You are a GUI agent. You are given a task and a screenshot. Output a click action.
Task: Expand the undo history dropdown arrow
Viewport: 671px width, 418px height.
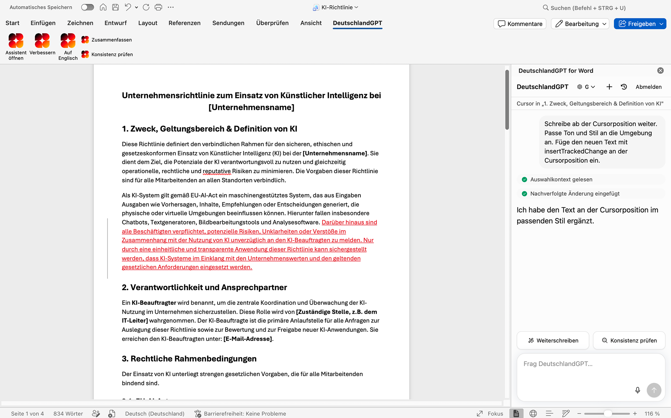pos(137,7)
